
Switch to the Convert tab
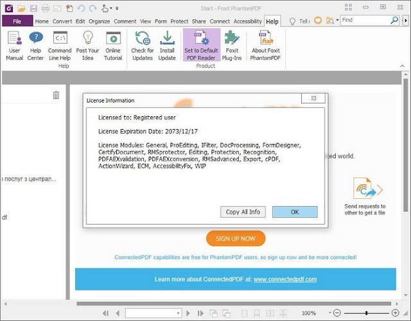62,21
